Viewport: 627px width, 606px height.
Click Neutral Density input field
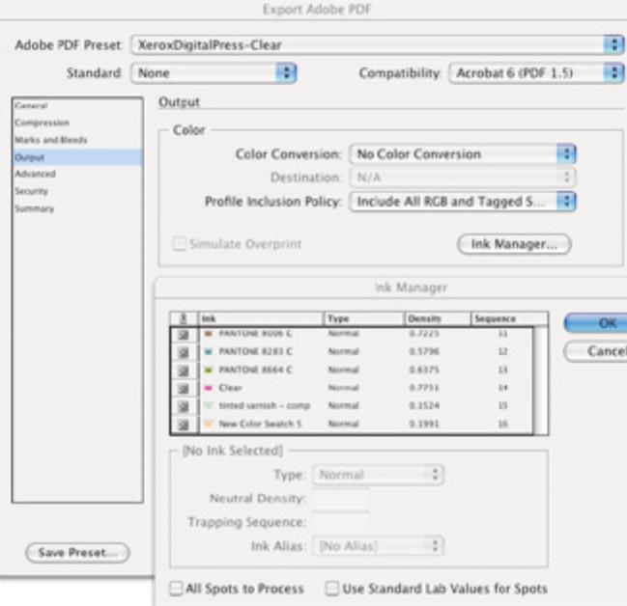[340, 499]
